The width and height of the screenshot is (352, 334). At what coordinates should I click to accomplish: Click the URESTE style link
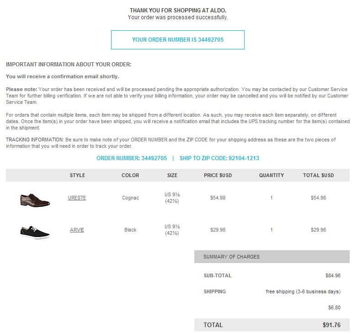(x=77, y=198)
